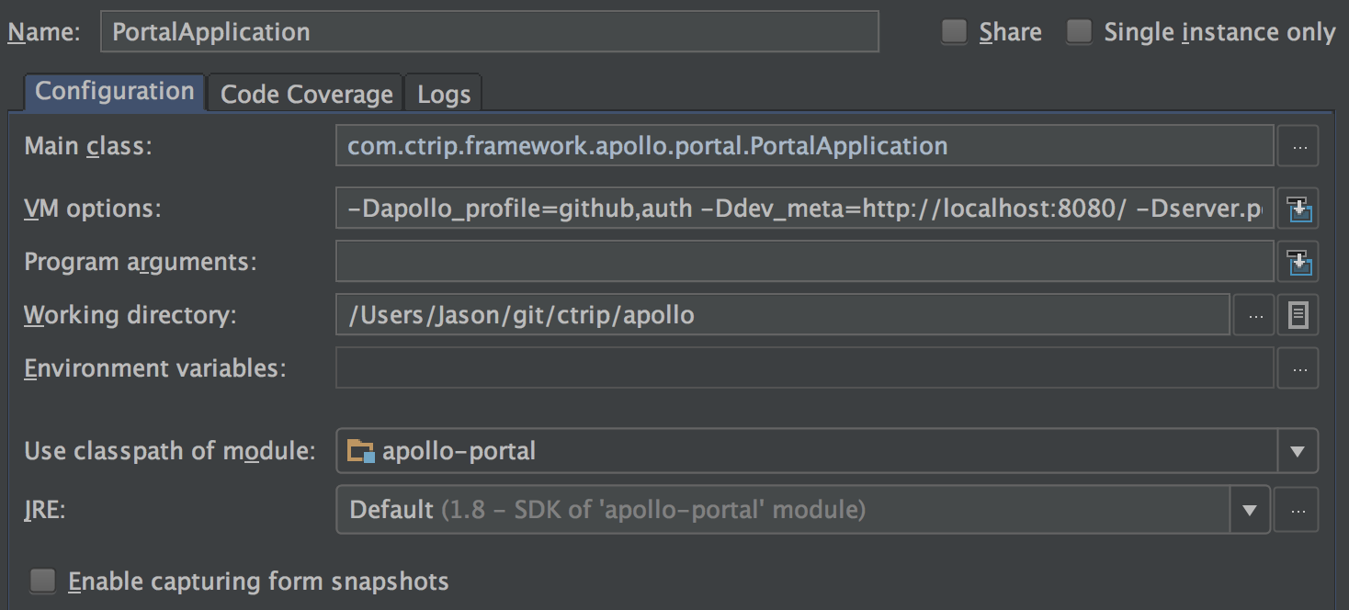Open the JRE selection dropdown arrow
Viewport: 1349px width, 610px height.
(1249, 509)
